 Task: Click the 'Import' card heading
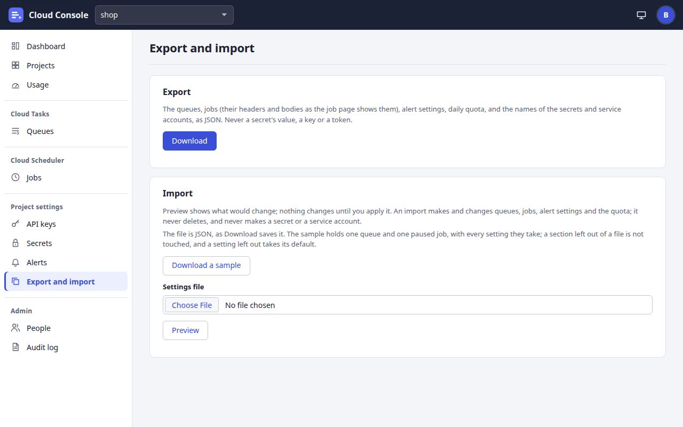(x=178, y=193)
